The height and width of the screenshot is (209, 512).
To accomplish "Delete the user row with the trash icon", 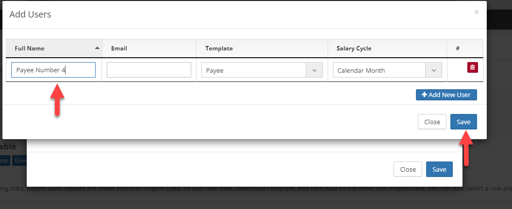I will click(473, 68).
